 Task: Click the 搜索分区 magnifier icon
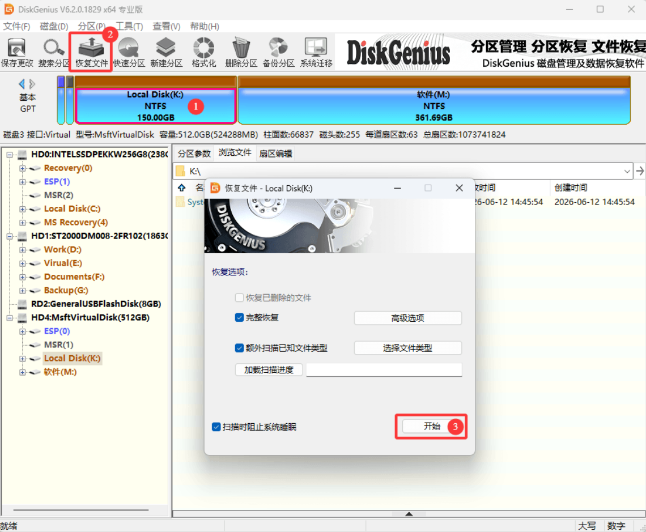[54, 52]
